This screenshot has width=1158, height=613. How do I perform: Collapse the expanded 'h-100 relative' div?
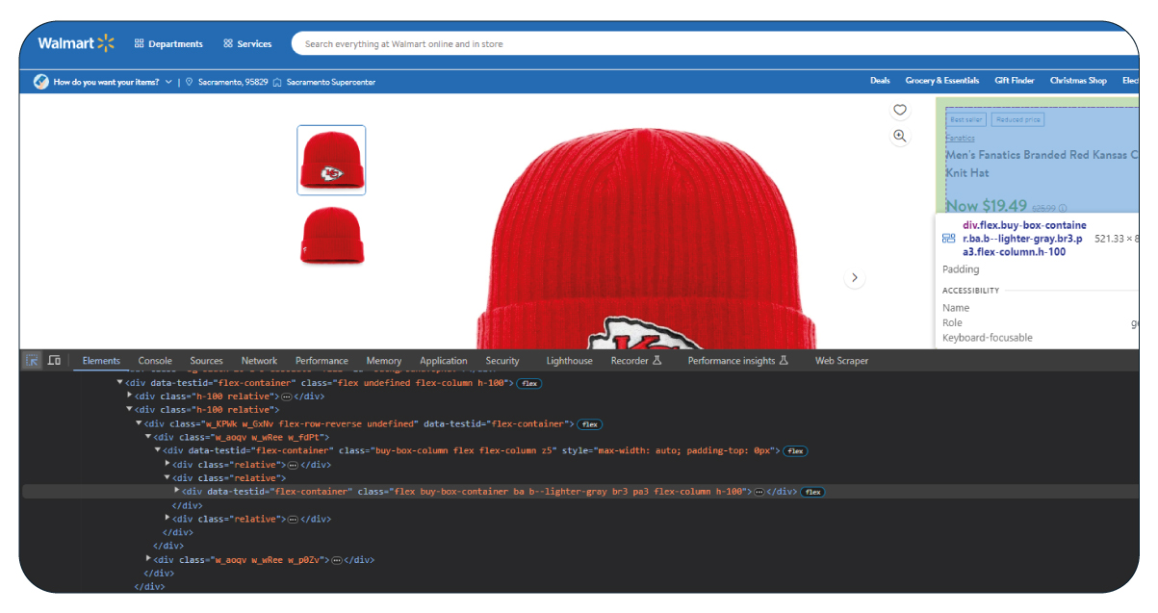coord(130,410)
